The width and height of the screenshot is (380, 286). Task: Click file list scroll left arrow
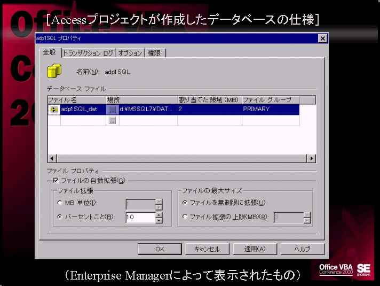coord(52,159)
